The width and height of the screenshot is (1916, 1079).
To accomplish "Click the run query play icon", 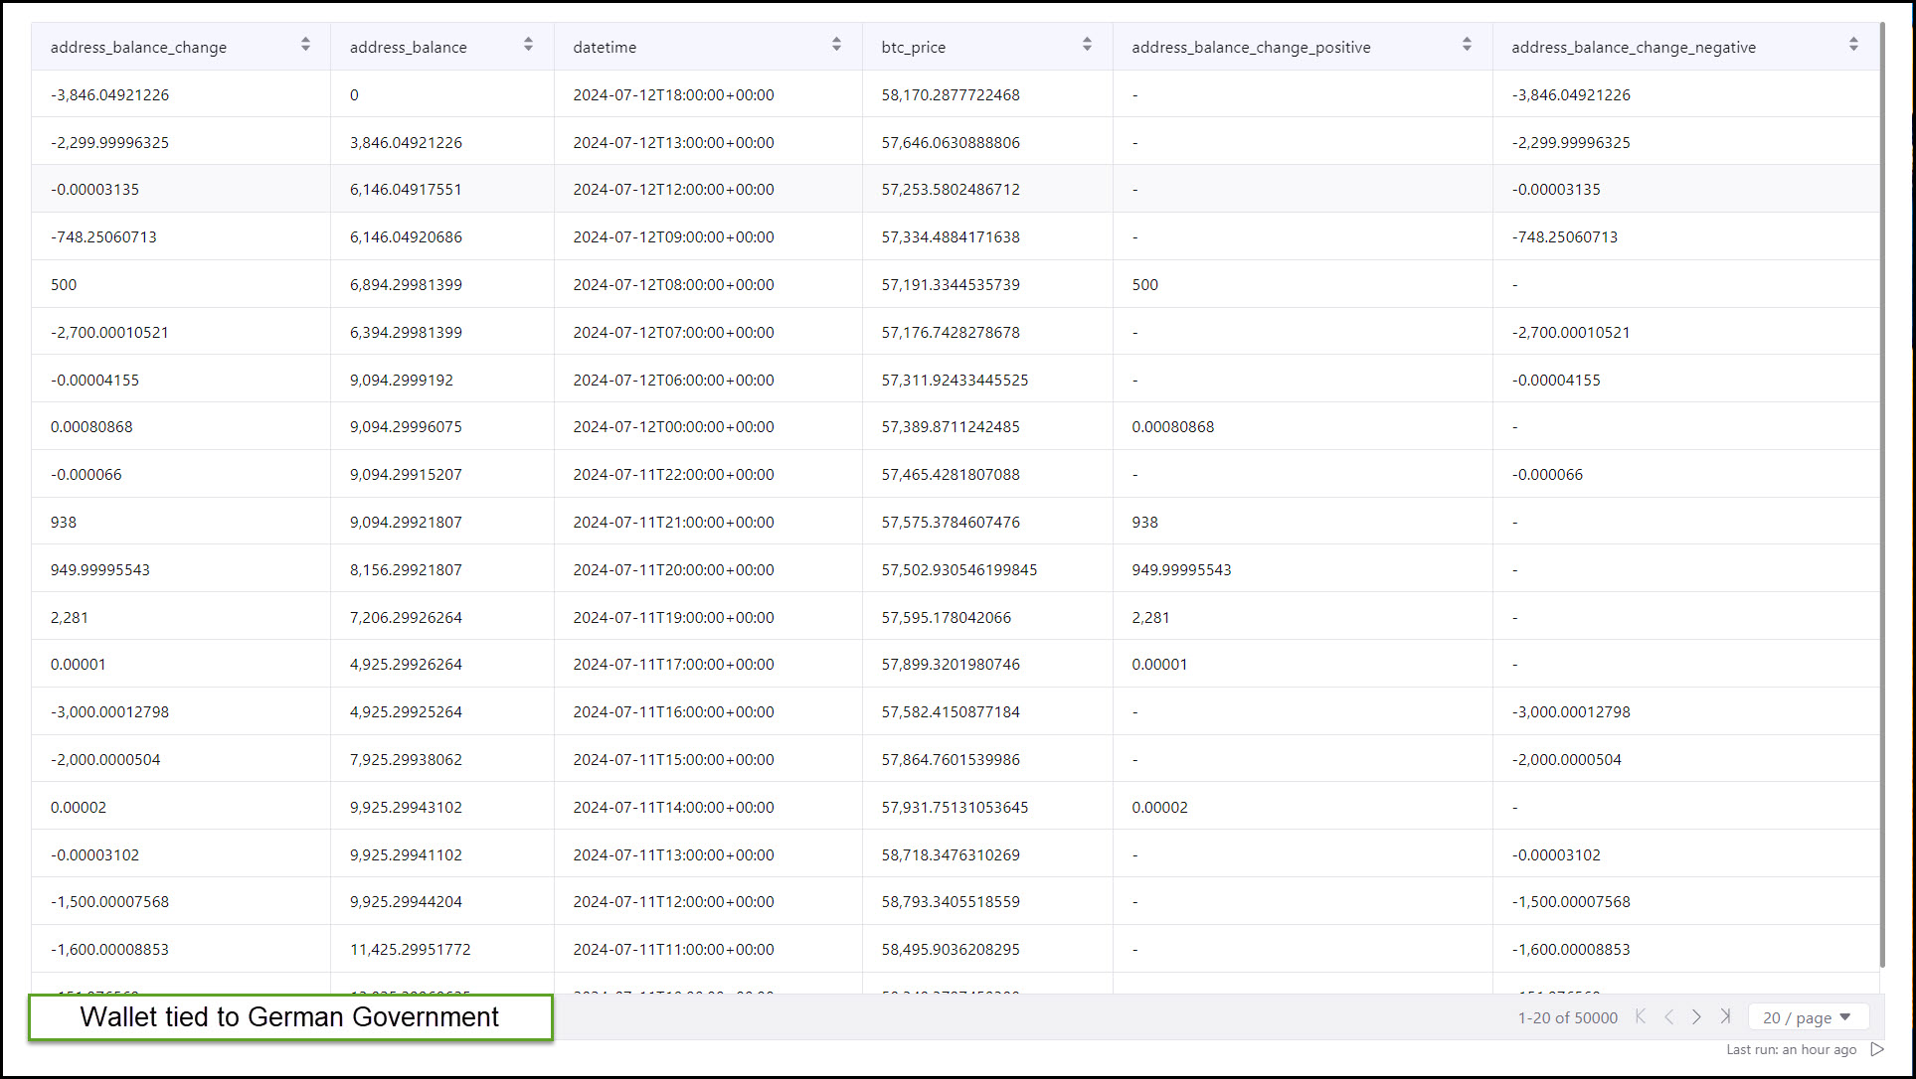I will [x=1877, y=1049].
